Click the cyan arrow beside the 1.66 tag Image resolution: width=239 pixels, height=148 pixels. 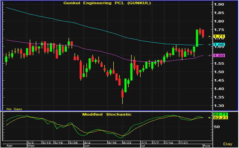[209, 44]
